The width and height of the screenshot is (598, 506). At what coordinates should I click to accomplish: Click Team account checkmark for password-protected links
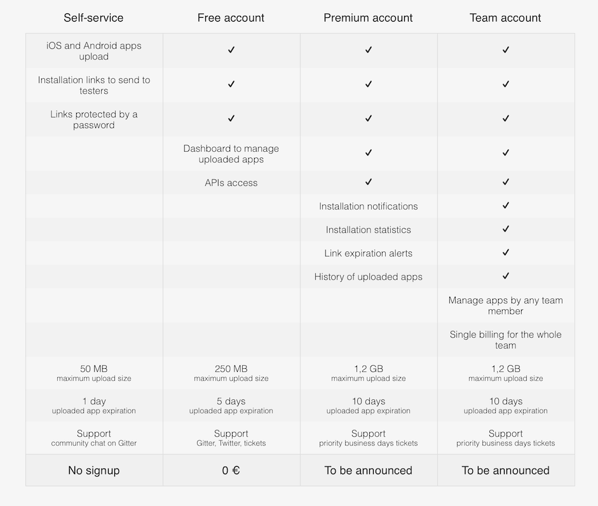coord(506,119)
